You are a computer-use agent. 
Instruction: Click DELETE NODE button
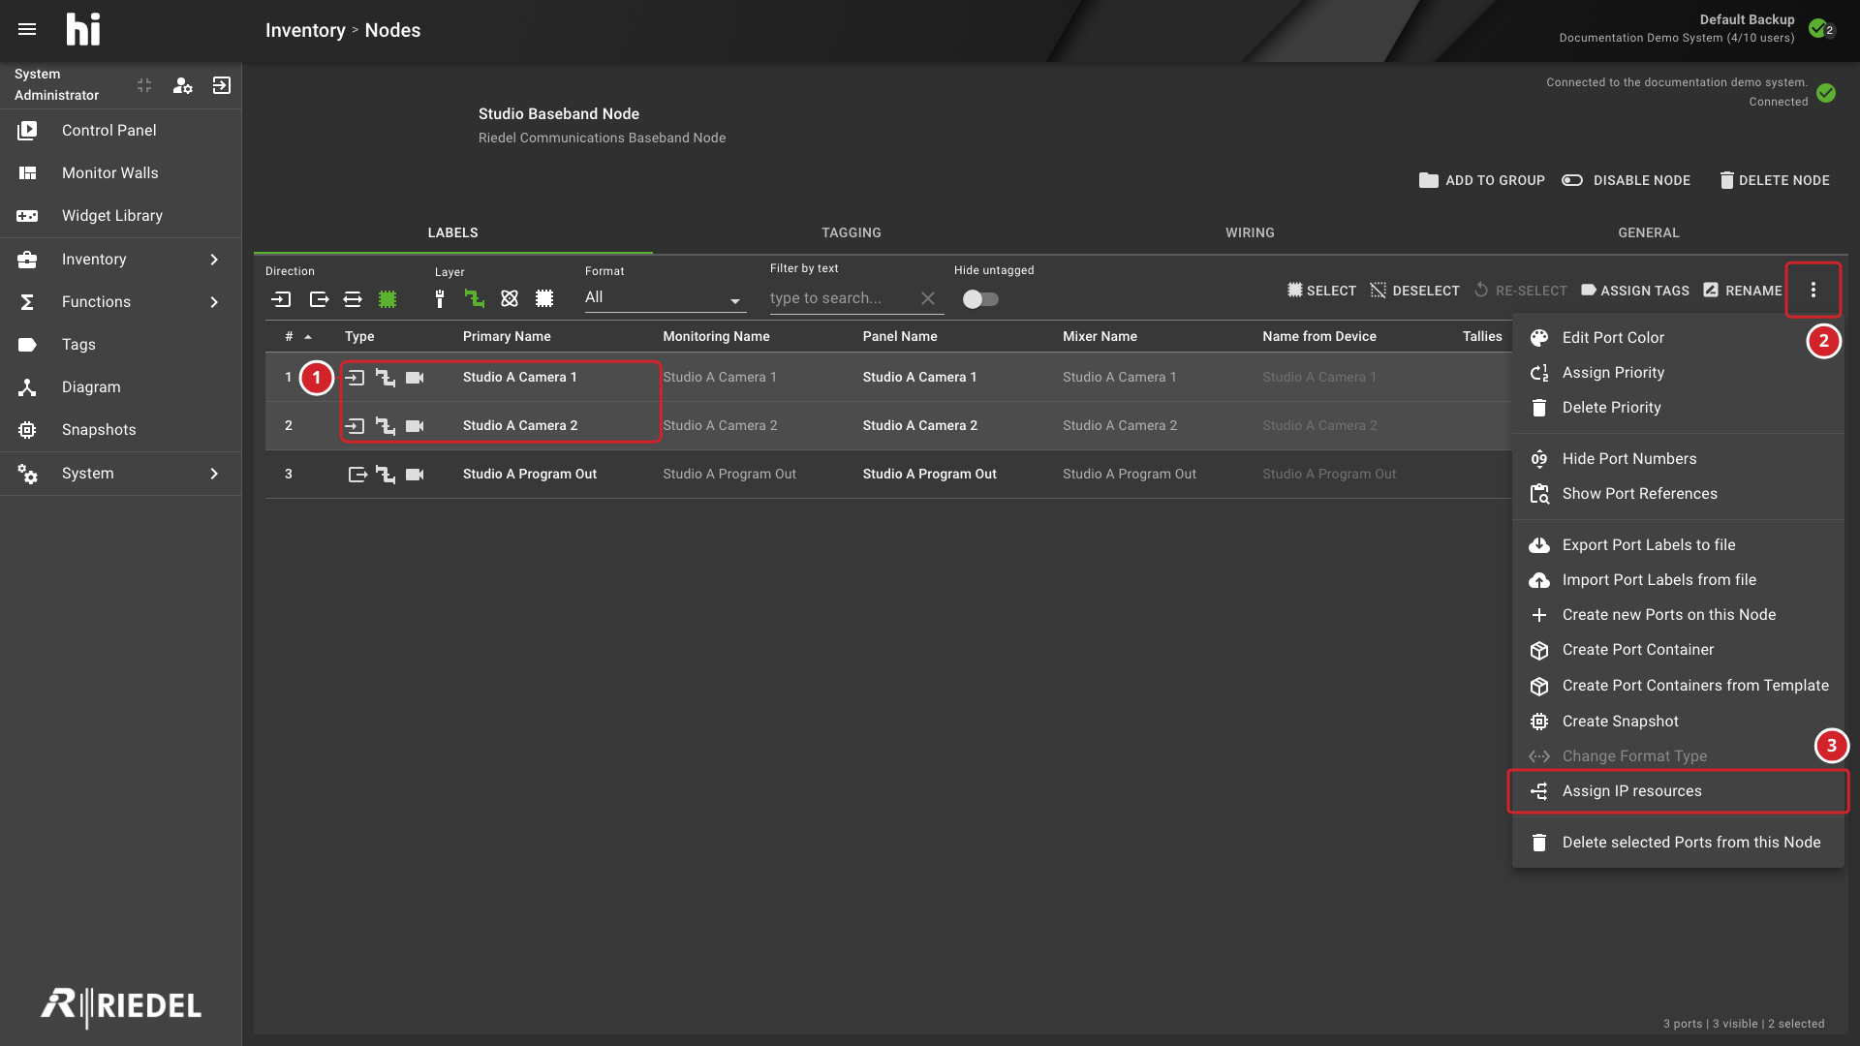pos(1775,181)
